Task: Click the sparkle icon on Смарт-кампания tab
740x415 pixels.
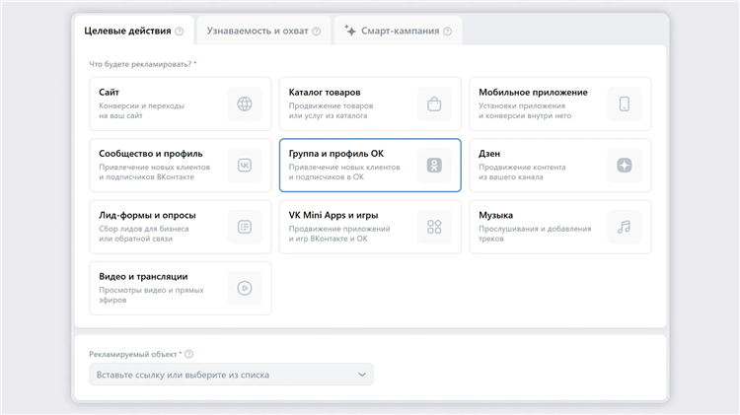Action: pos(350,31)
